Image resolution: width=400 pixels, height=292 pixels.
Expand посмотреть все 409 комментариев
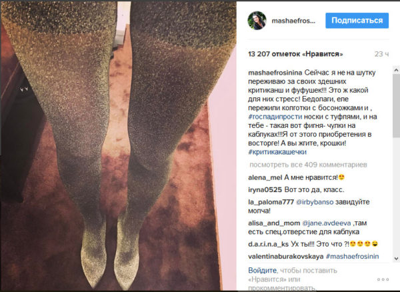(x=308, y=165)
